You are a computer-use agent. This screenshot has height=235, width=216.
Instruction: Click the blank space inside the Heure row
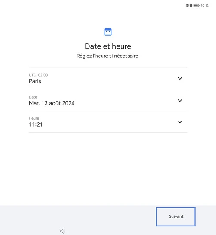(x=109, y=122)
